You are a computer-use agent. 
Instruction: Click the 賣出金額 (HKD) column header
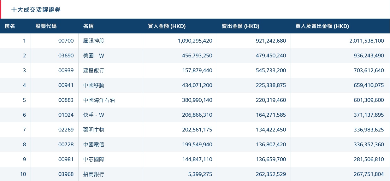coord(240,26)
